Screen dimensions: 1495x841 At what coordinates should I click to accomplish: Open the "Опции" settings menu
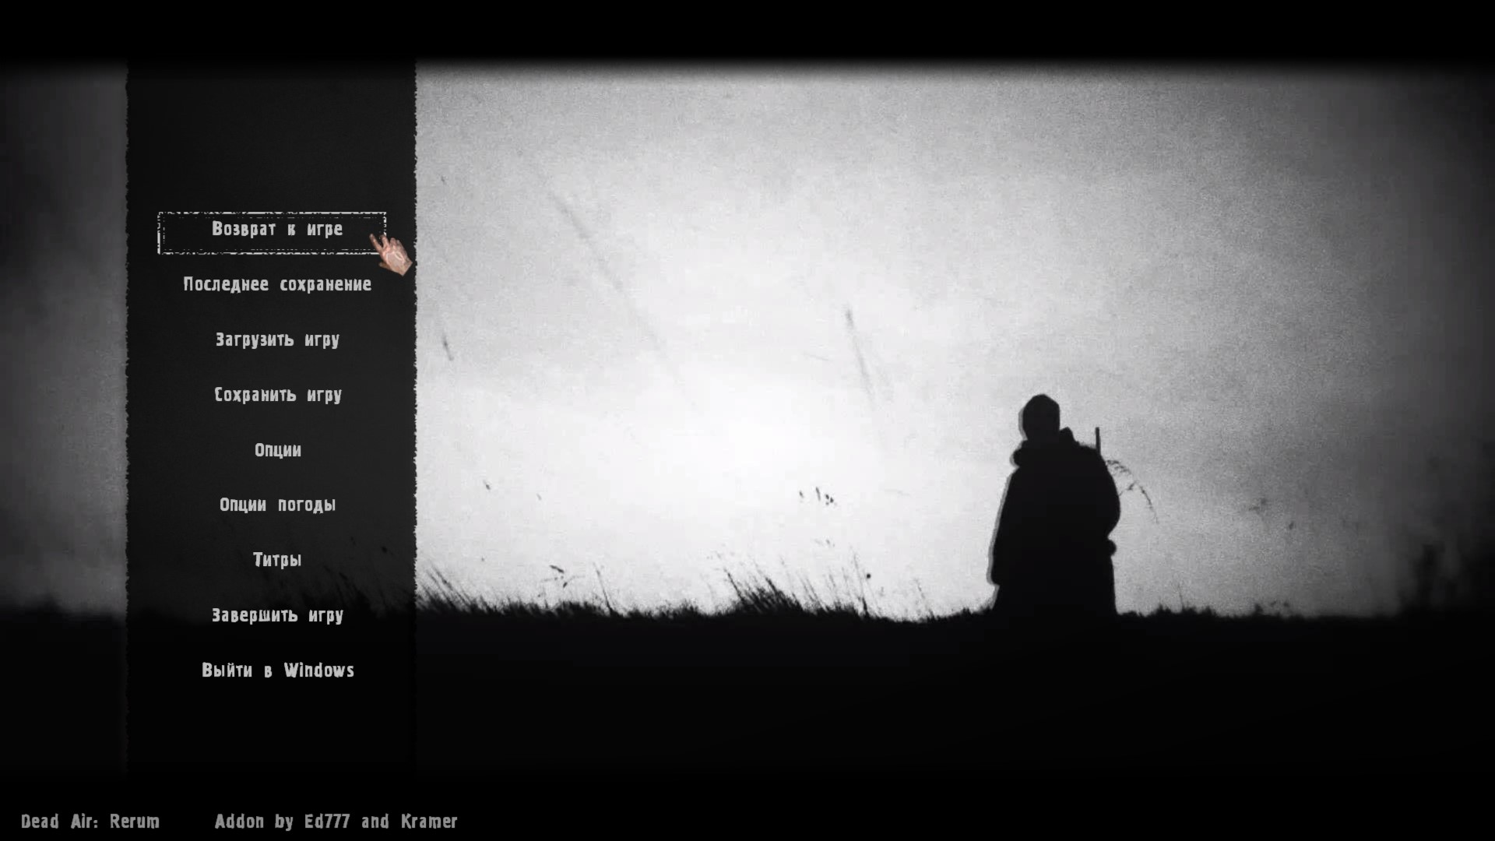pyautogui.click(x=278, y=450)
